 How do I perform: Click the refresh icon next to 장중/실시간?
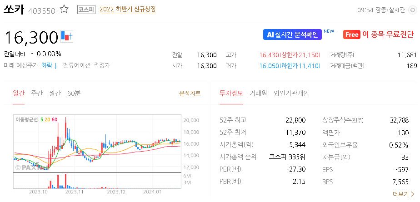click(x=412, y=10)
